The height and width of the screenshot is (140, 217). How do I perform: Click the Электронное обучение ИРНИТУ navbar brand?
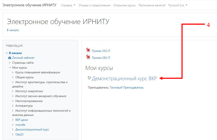[x=29, y=5]
